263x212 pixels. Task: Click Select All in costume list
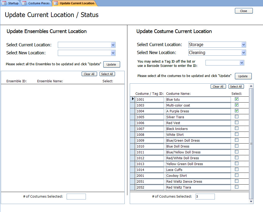pos(236,87)
